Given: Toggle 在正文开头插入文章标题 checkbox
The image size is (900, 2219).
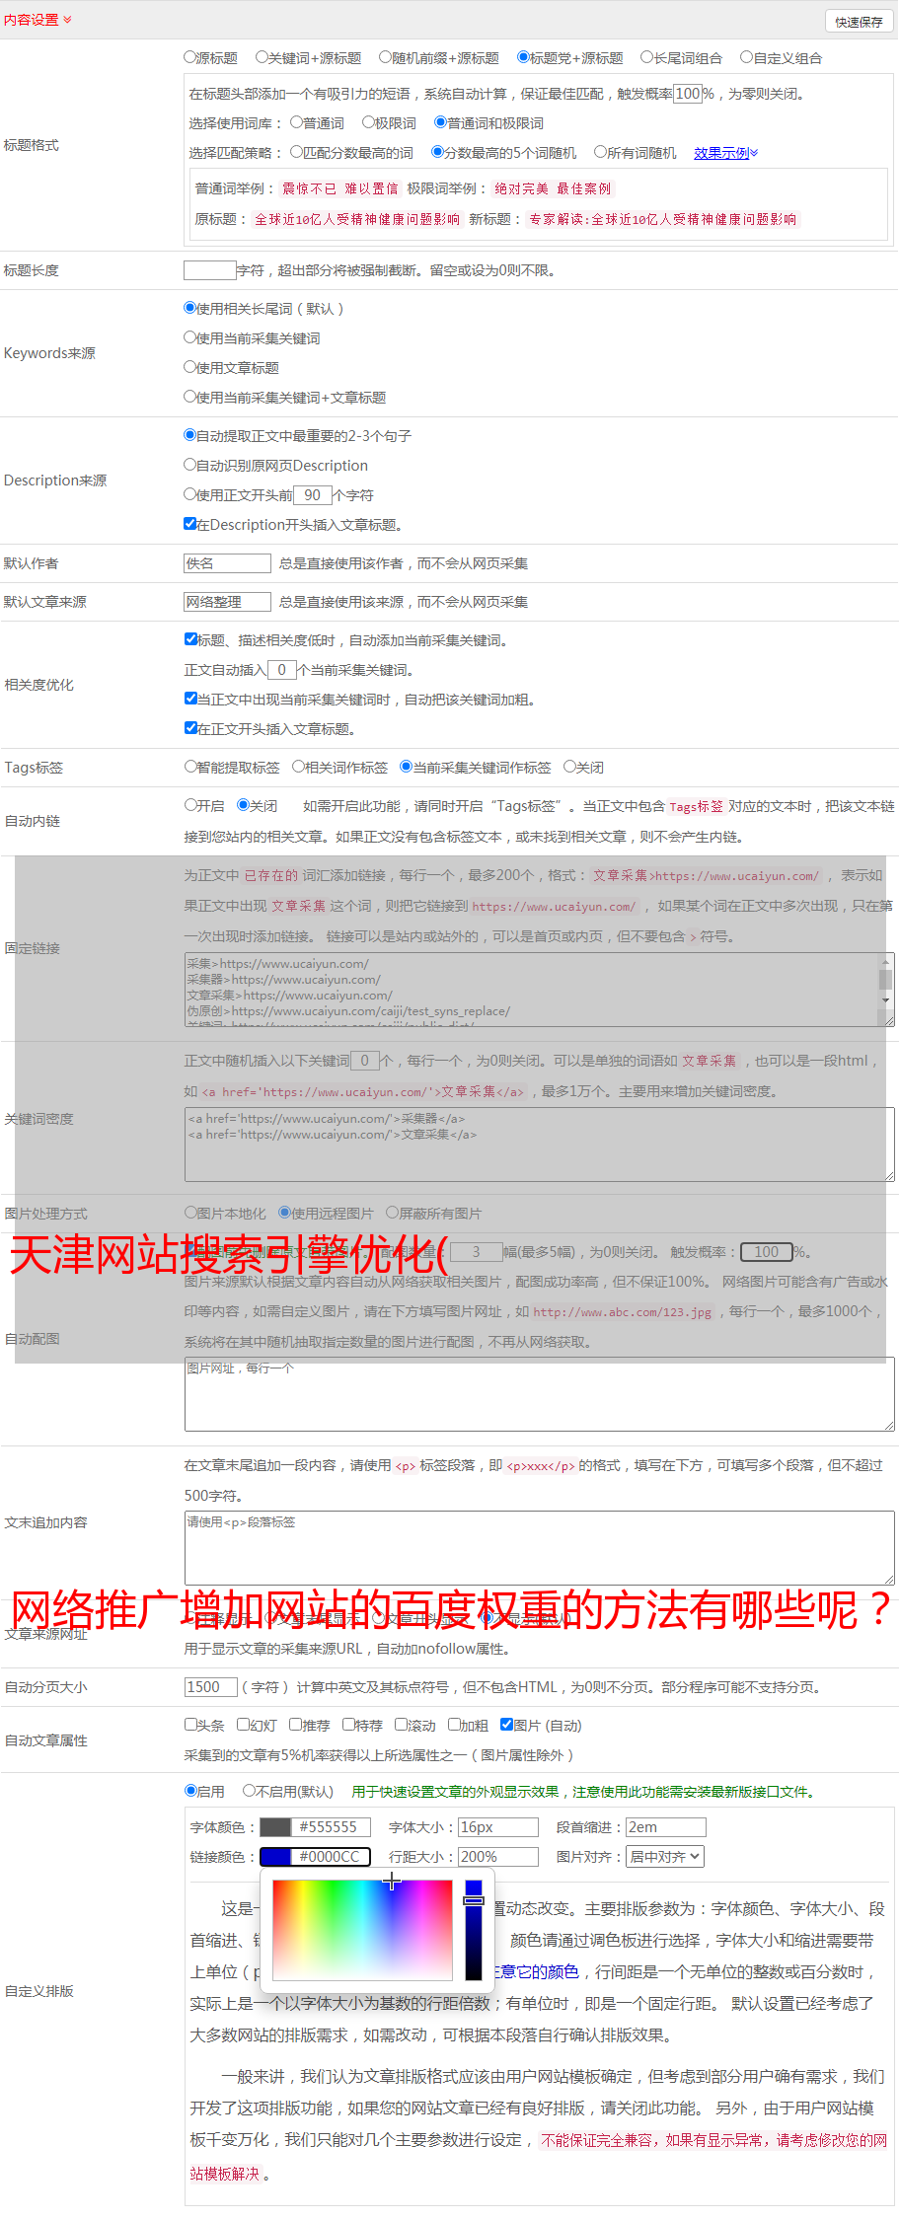Looking at the screenshot, I should (x=190, y=728).
